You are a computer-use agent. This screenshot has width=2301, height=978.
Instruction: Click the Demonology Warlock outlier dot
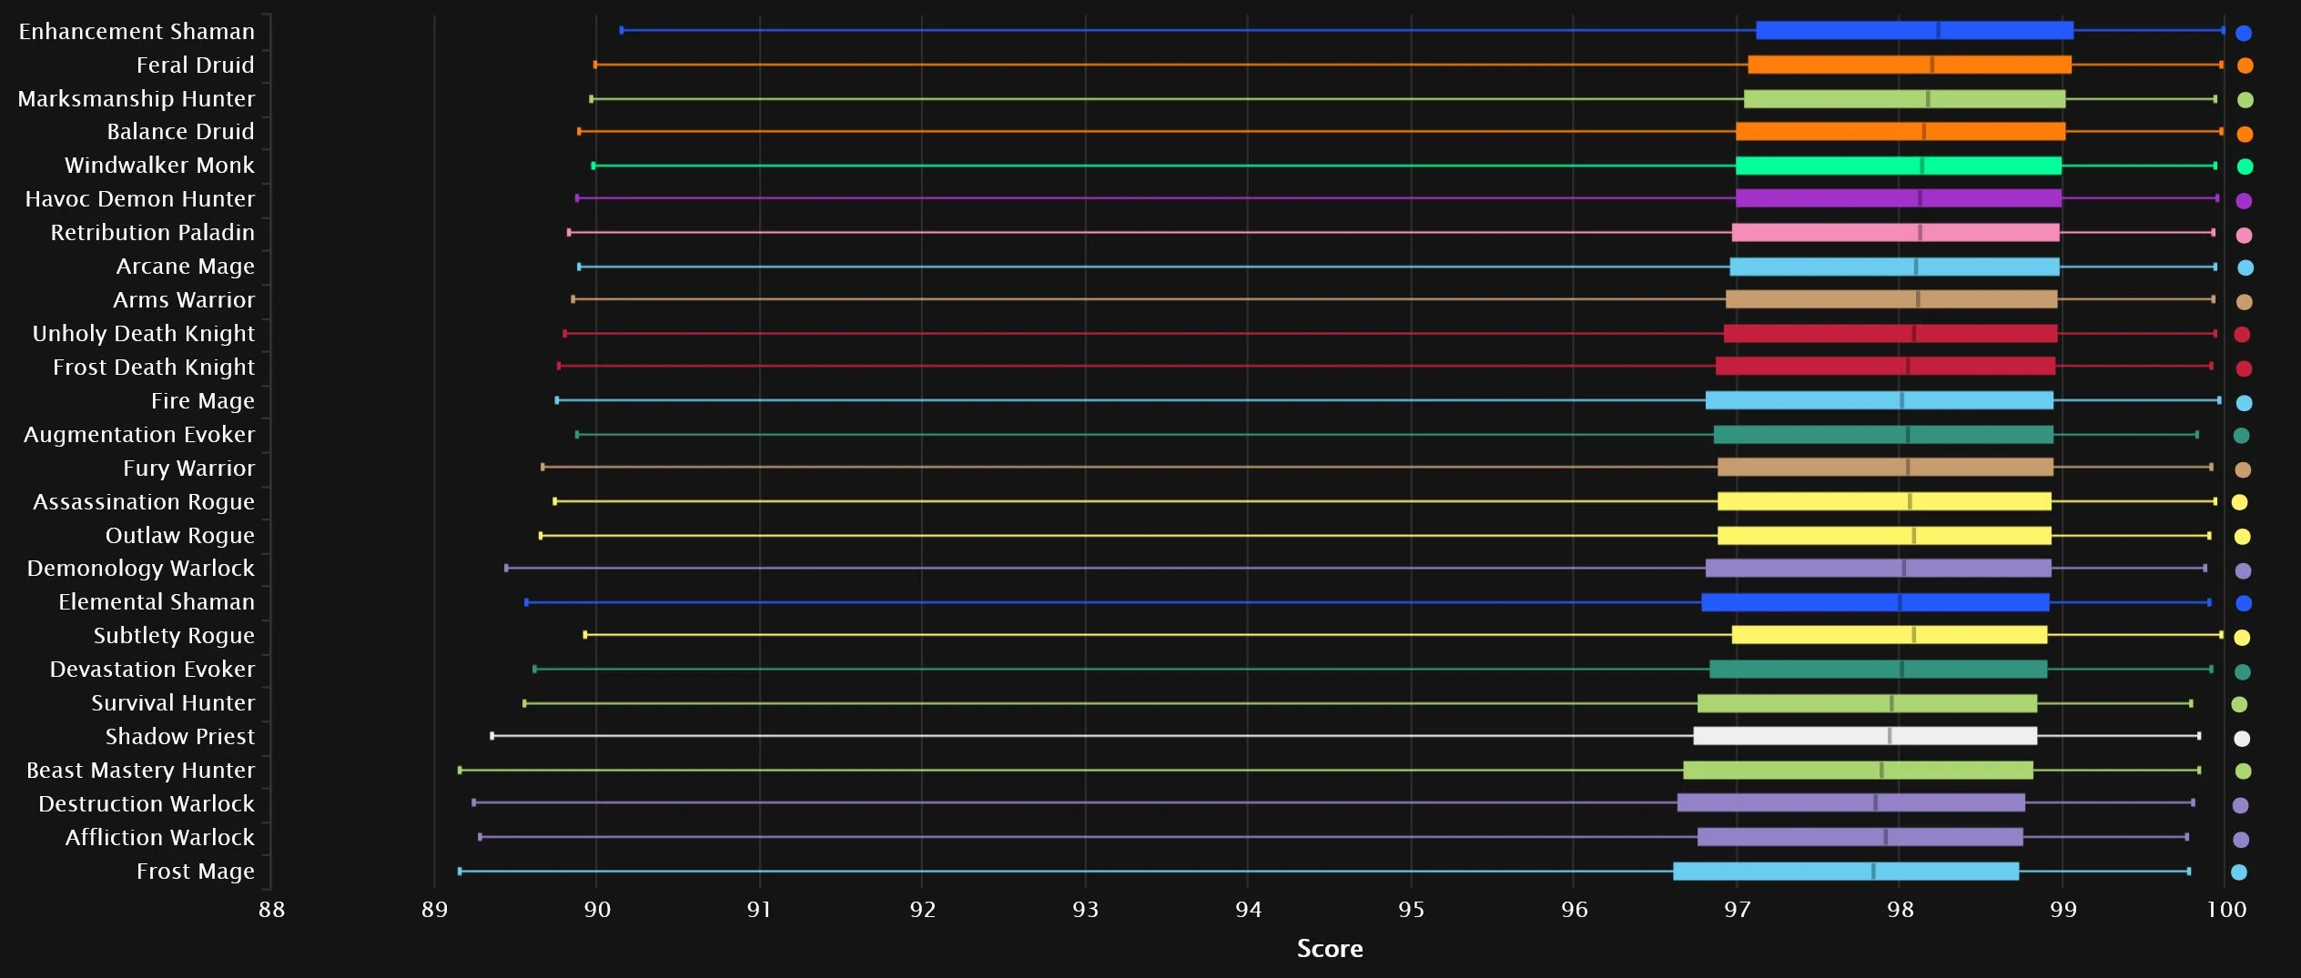(x=2243, y=571)
